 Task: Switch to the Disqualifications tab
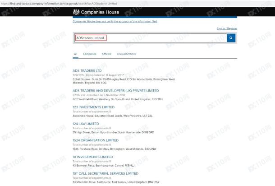coord(126,54)
